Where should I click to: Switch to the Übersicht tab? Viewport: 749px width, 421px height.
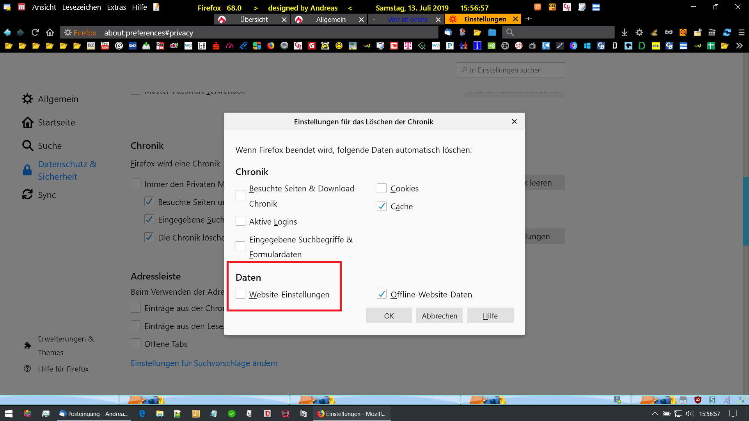pyautogui.click(x=254, y=19)
